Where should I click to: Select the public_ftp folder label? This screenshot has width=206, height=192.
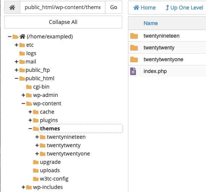[38, 70]
